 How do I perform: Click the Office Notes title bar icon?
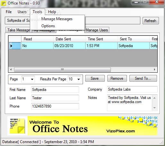[x=3, y=3]
